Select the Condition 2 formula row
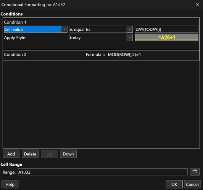 point(101,55)
